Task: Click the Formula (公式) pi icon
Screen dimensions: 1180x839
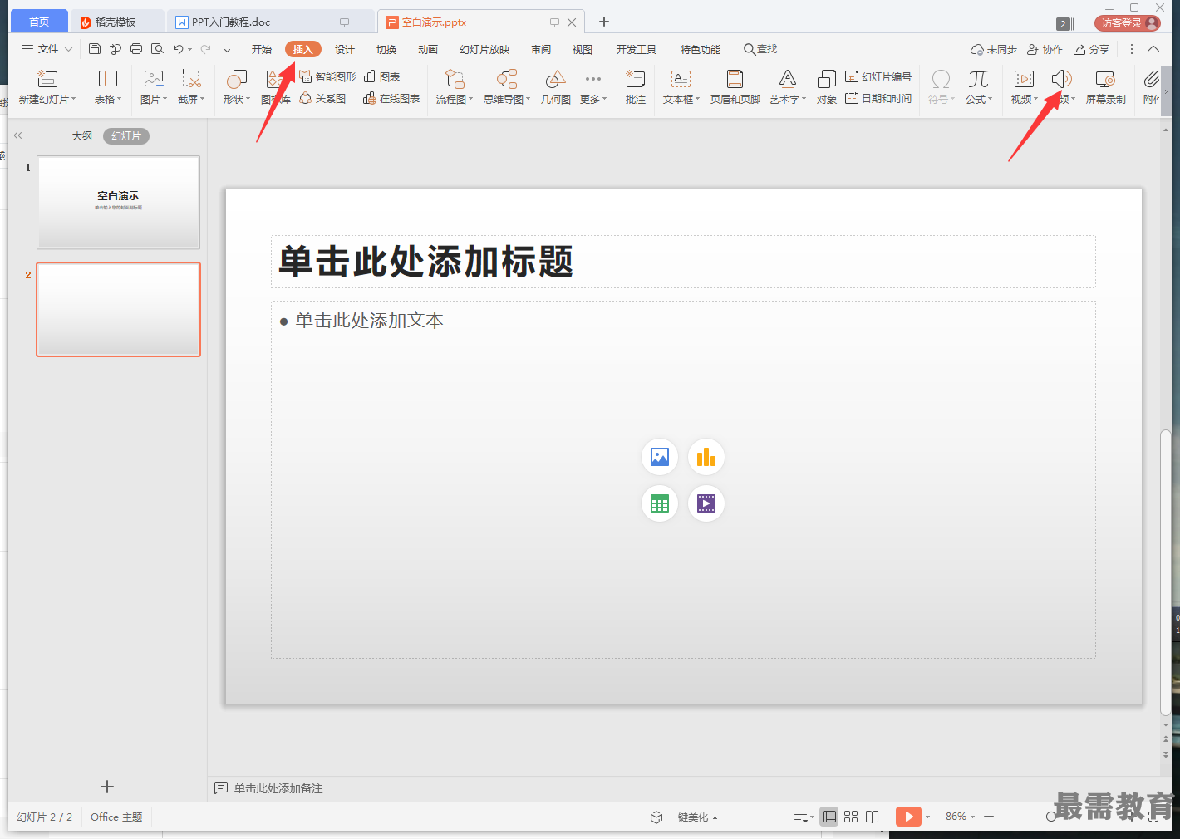Action: pos(979,79)
